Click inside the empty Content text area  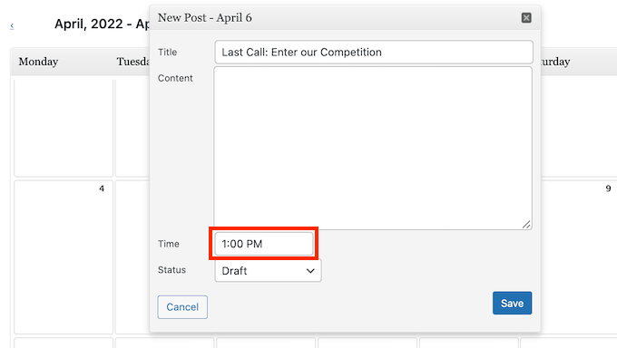point(373,148)
